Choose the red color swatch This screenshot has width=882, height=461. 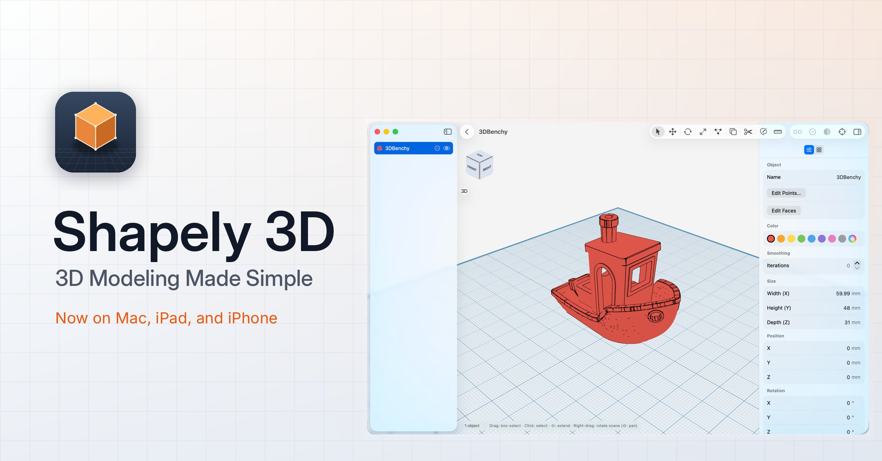point(771,239)
